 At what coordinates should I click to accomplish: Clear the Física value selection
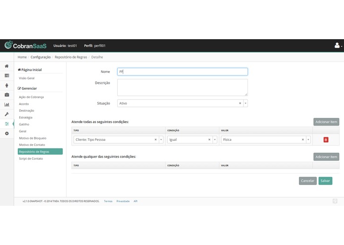[303, 139]
